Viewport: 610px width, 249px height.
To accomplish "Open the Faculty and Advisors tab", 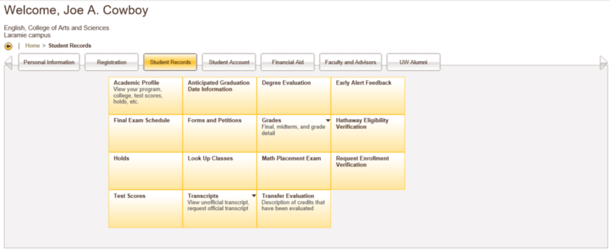I will [351, 62].
